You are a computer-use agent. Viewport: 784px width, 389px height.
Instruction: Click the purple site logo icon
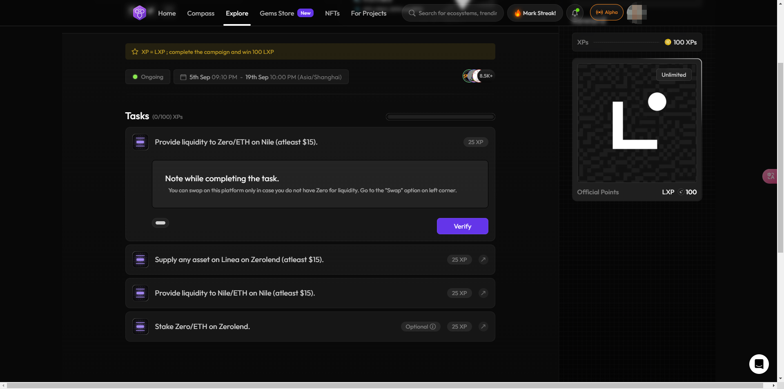139,13
